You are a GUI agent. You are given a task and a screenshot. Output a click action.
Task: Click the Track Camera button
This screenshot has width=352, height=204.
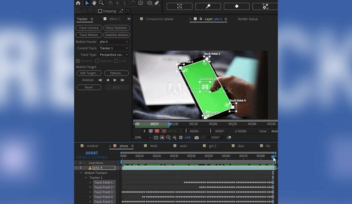(89, 28)
